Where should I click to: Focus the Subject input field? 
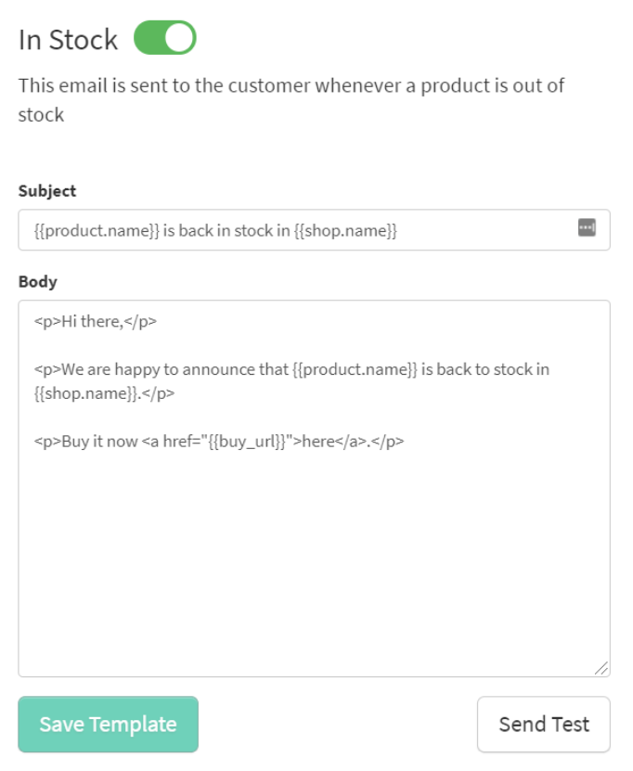(315, 230)
